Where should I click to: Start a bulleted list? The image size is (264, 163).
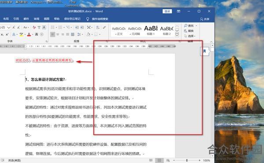click(x=53, y=27)
